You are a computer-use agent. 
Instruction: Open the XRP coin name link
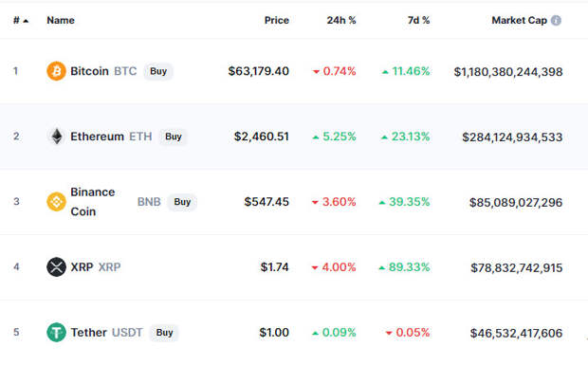pyautogui.click(x=82, y=267)
